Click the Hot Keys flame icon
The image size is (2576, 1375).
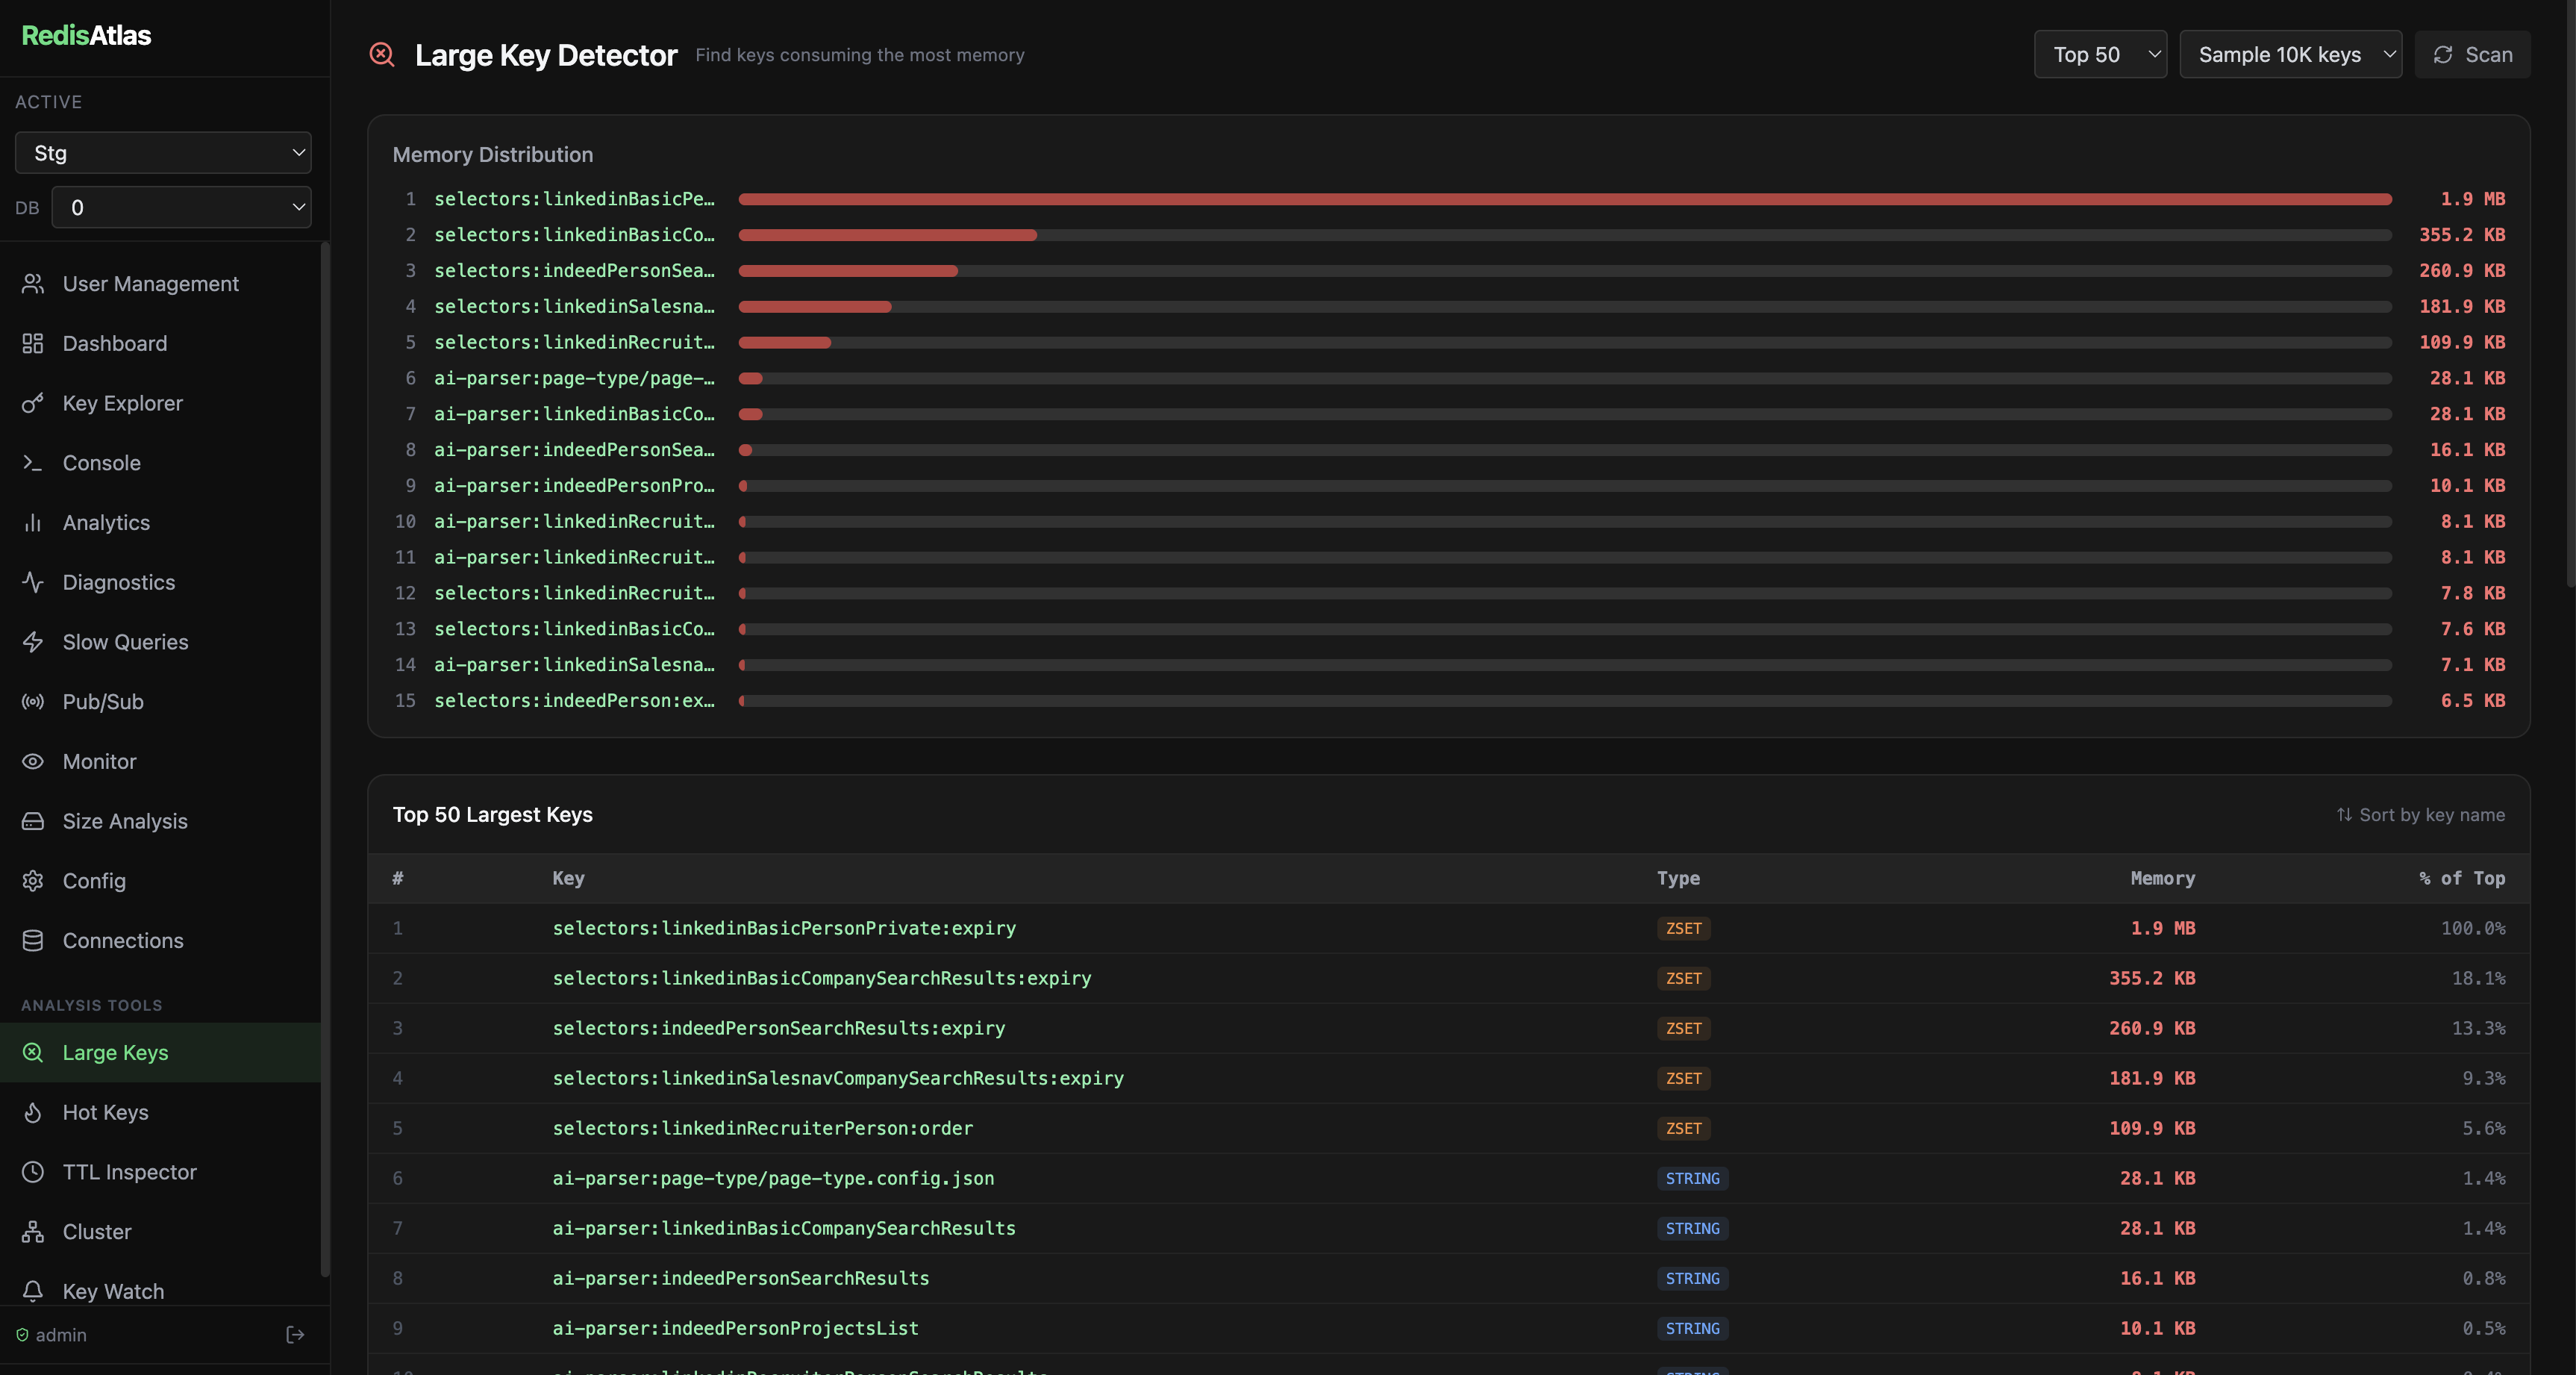[32, 1112]
